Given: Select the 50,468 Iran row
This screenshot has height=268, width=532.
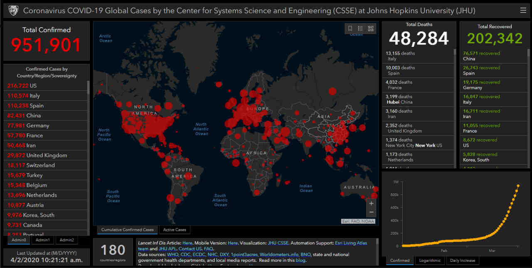Looking at the screenshot, I should coord(46,145).
